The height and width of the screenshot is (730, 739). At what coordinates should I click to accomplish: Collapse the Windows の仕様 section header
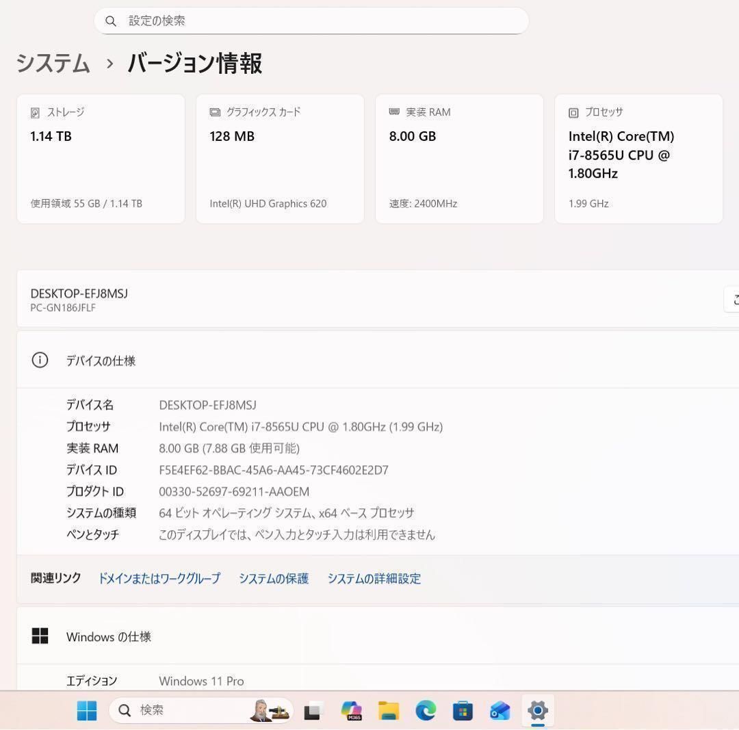pos(378,636)
